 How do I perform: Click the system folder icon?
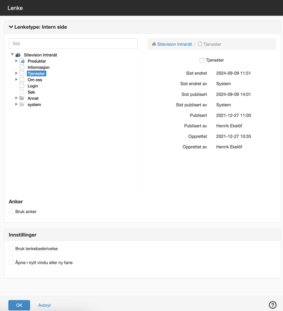pos(22,104)
